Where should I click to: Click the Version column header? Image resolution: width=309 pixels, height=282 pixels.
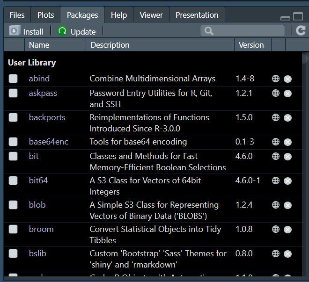[253, 45]
